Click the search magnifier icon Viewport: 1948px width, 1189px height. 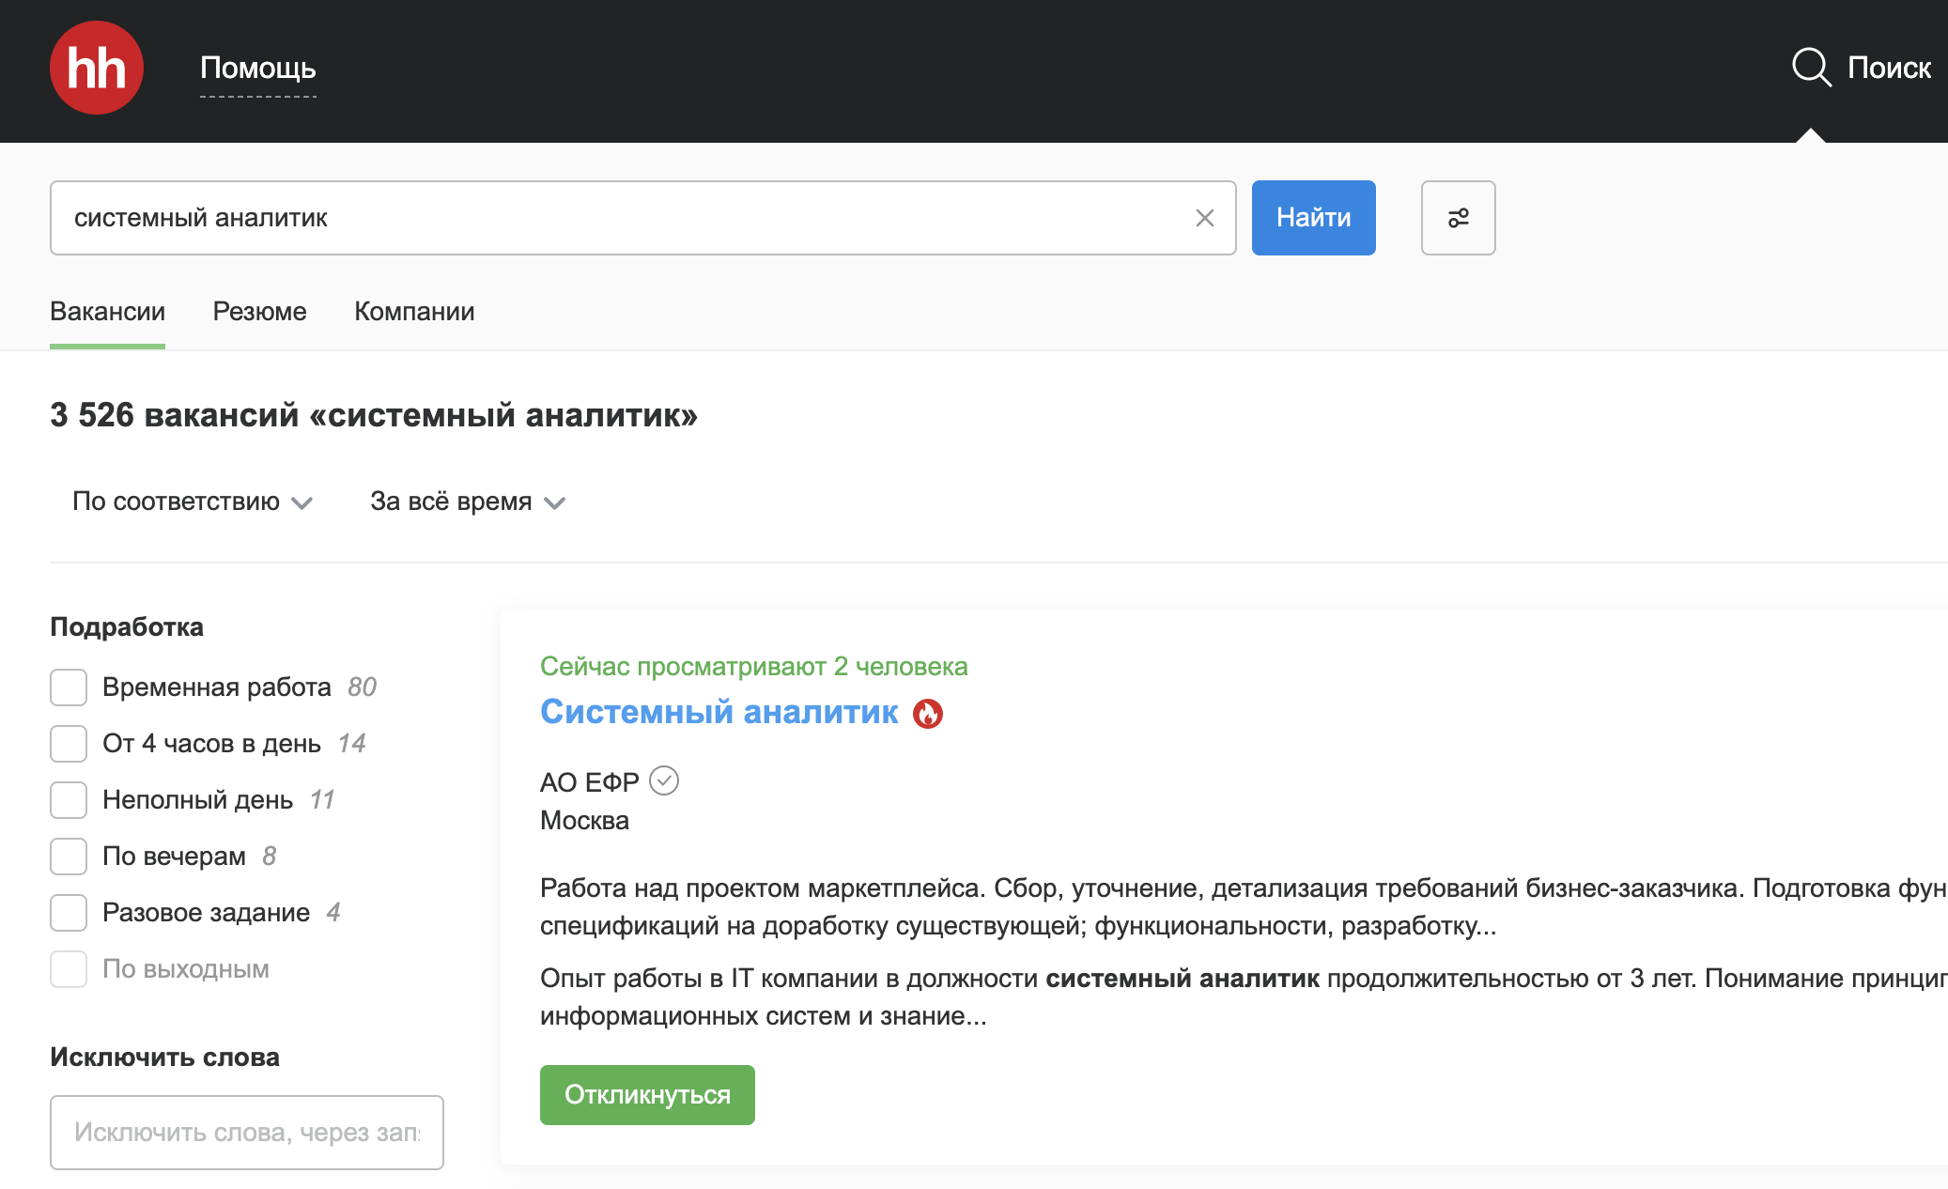(1810, 68)
